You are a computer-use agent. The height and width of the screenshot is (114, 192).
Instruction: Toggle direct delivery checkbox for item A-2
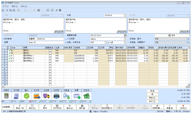(50, 58)
